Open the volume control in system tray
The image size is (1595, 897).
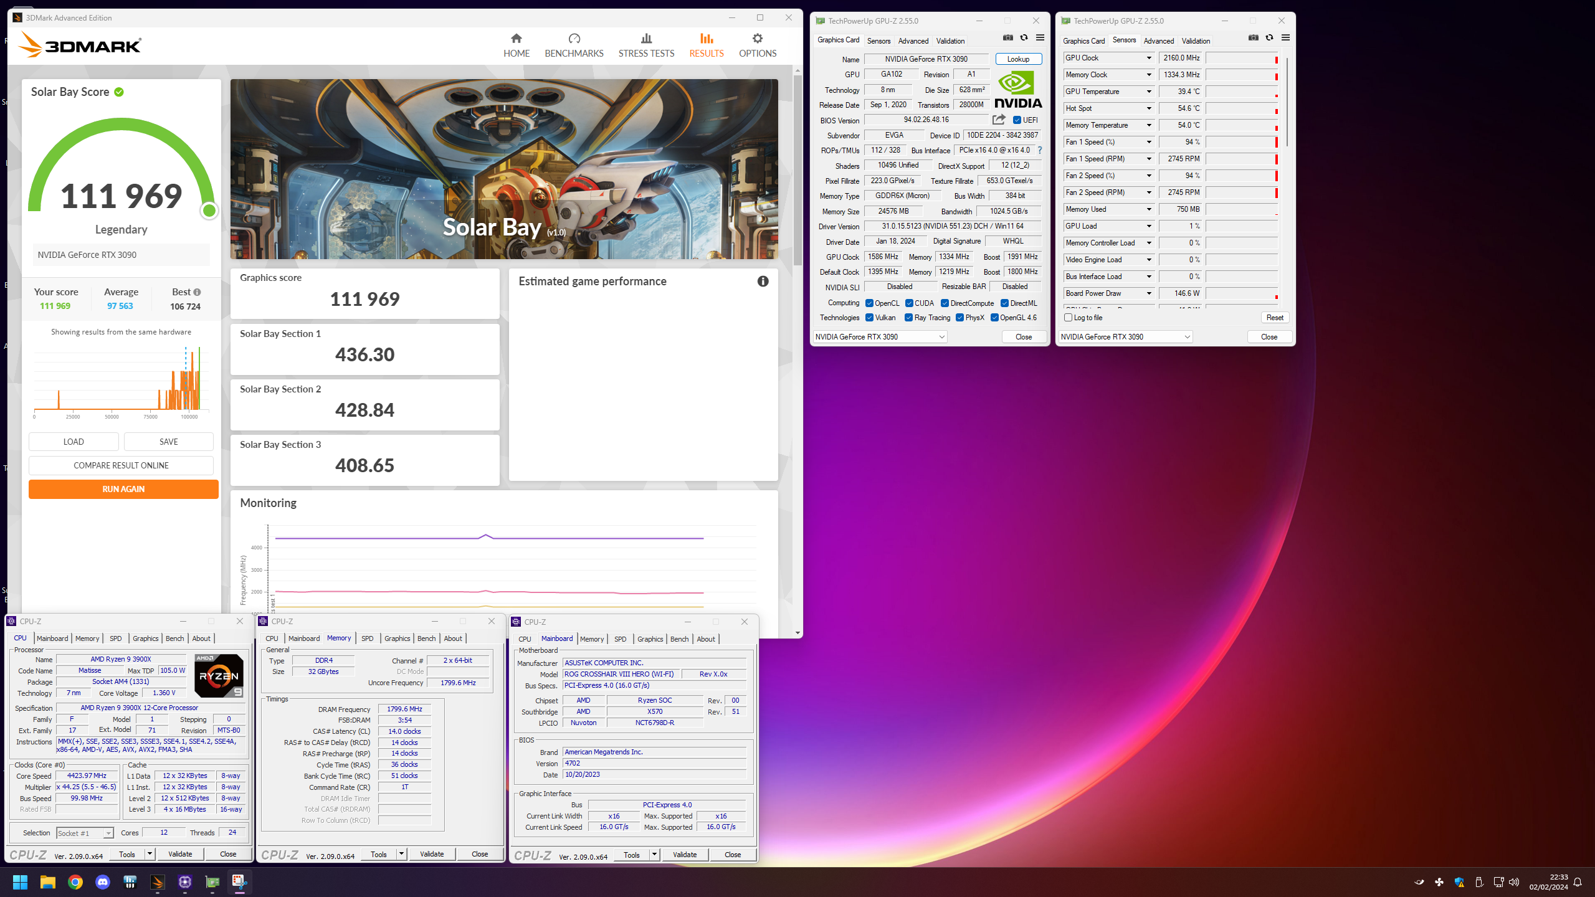click(x=1514, y=882)
